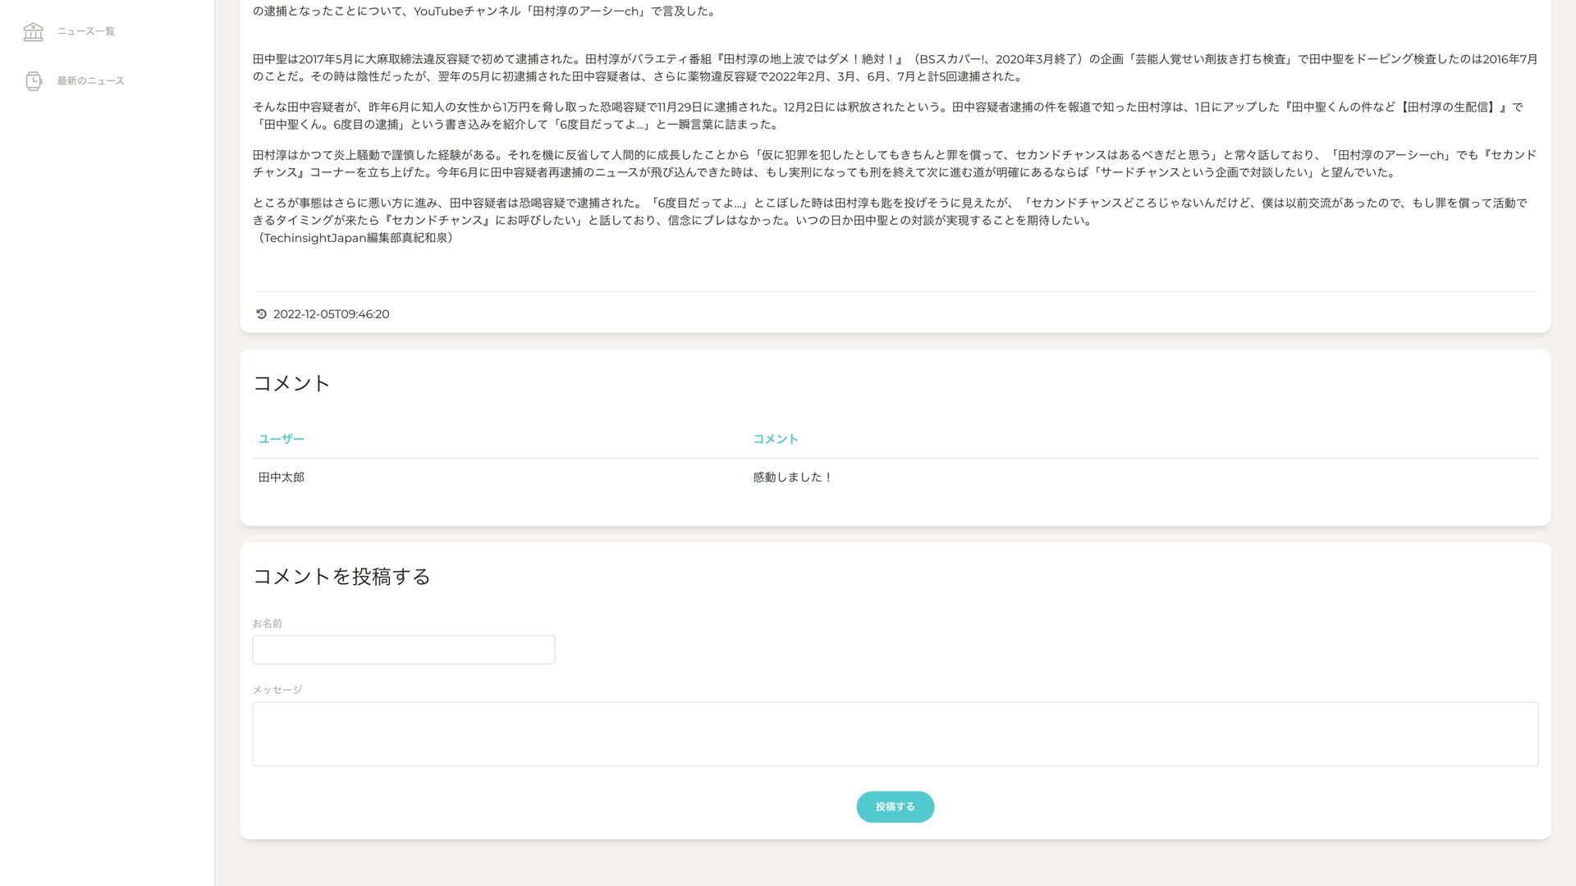Select the comment text 感動しました！
The image size is (1576, 886).
pos(792,477)
